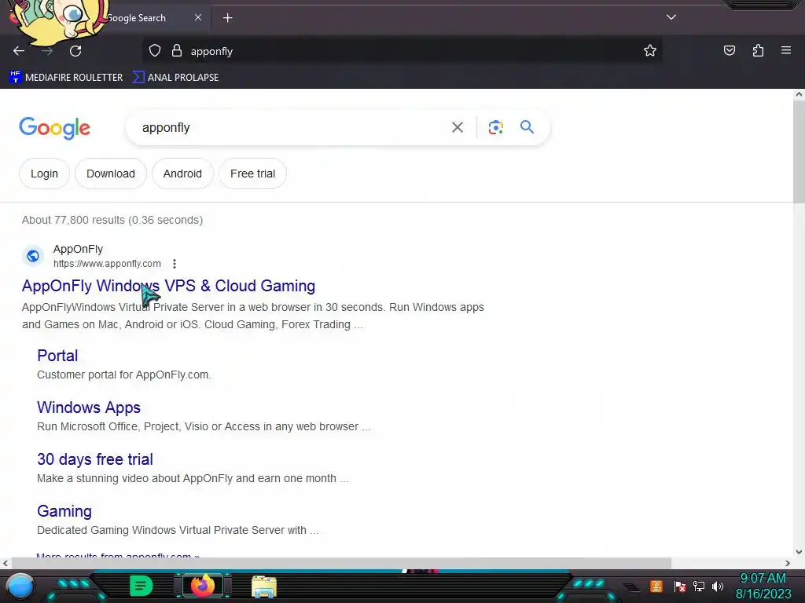Click the https://www.apponfly.com URL text
Image resolution: width=805 pixels, height=603 pixels.
[x=107, y=264]
